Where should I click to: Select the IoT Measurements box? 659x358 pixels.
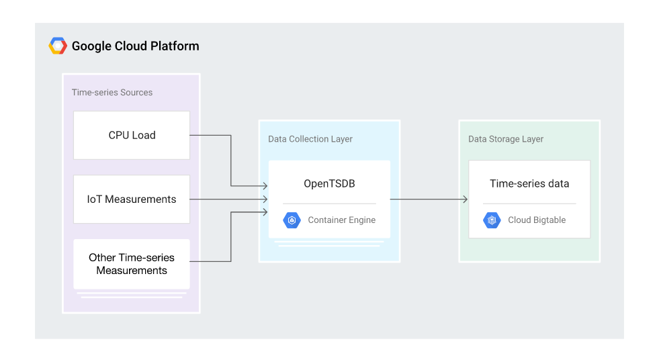click(132, 199)
